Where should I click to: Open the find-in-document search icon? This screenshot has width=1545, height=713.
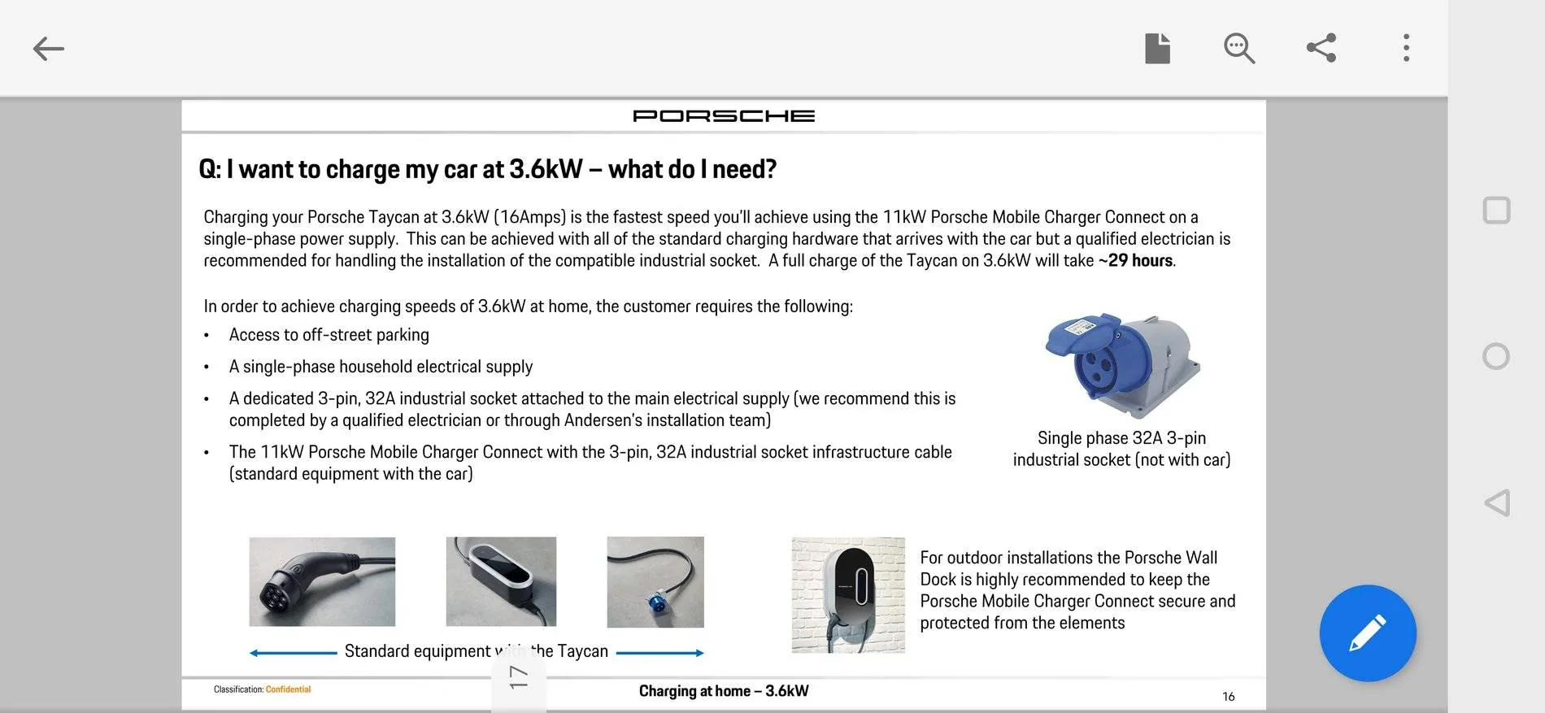coord(1239,48)
